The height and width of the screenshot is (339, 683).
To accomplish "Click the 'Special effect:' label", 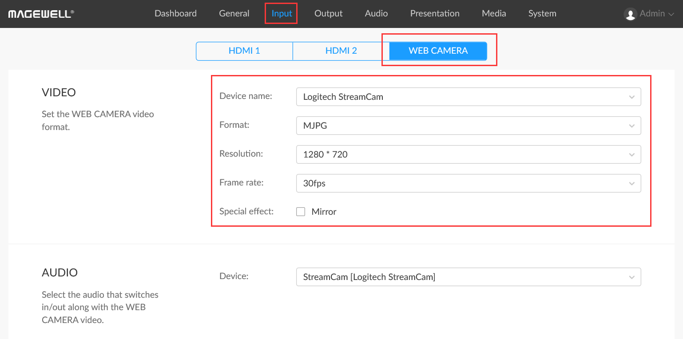I will coord(246,211).
